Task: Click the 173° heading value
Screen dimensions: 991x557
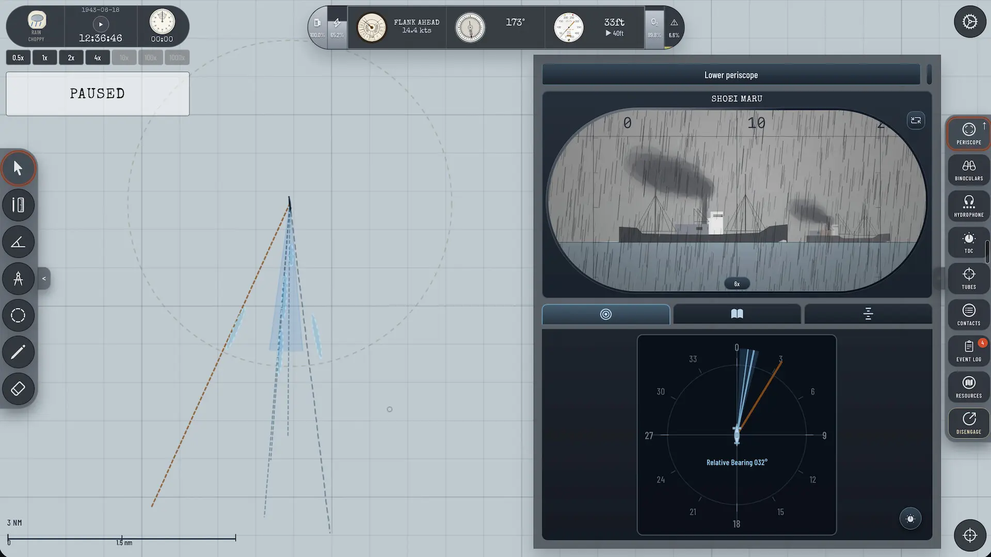Action: coord(515,22)
